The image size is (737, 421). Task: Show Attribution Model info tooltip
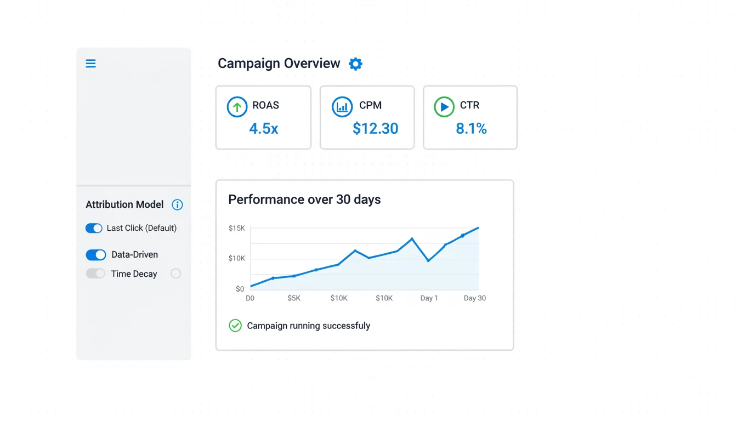177,204
